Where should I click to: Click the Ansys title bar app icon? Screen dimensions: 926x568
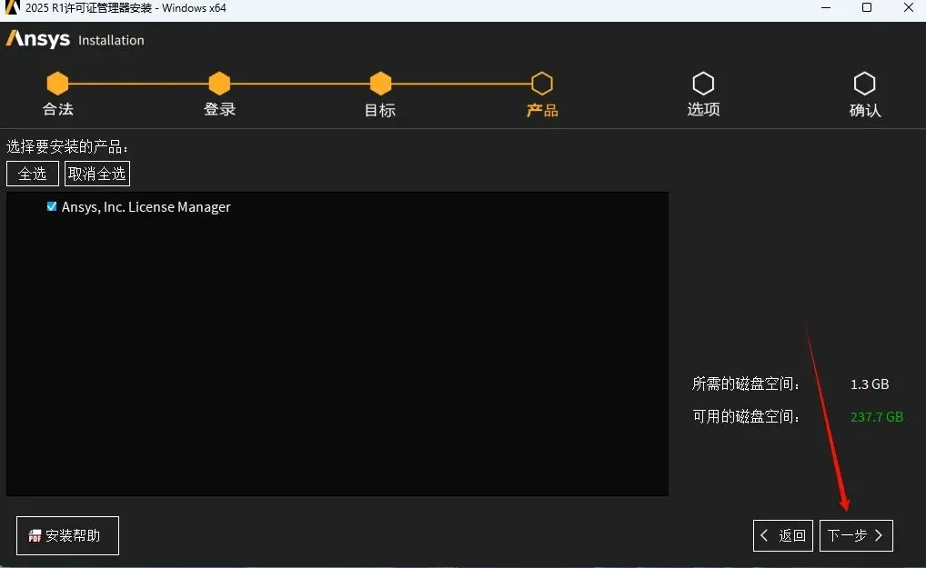pos(13,7)
